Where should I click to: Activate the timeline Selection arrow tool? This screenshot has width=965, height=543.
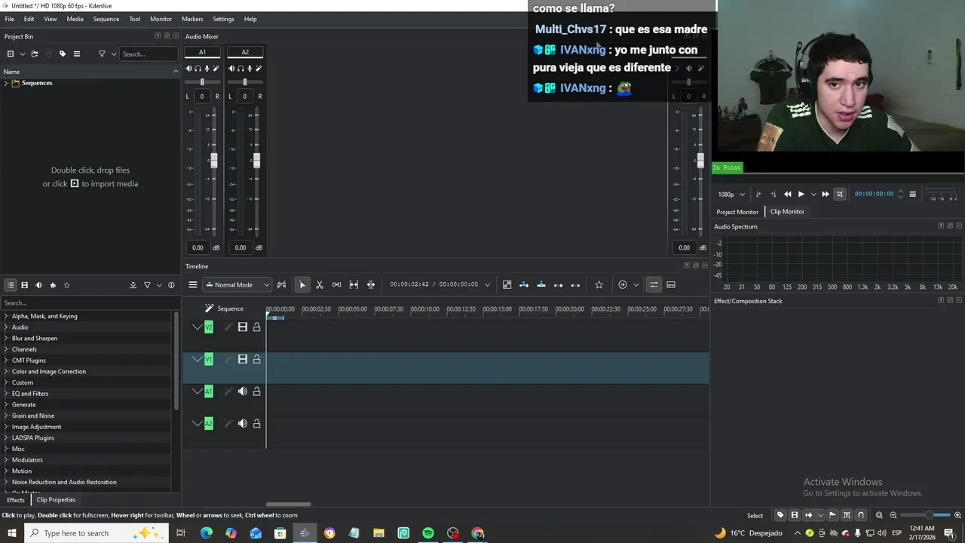(x=302, y=284)
